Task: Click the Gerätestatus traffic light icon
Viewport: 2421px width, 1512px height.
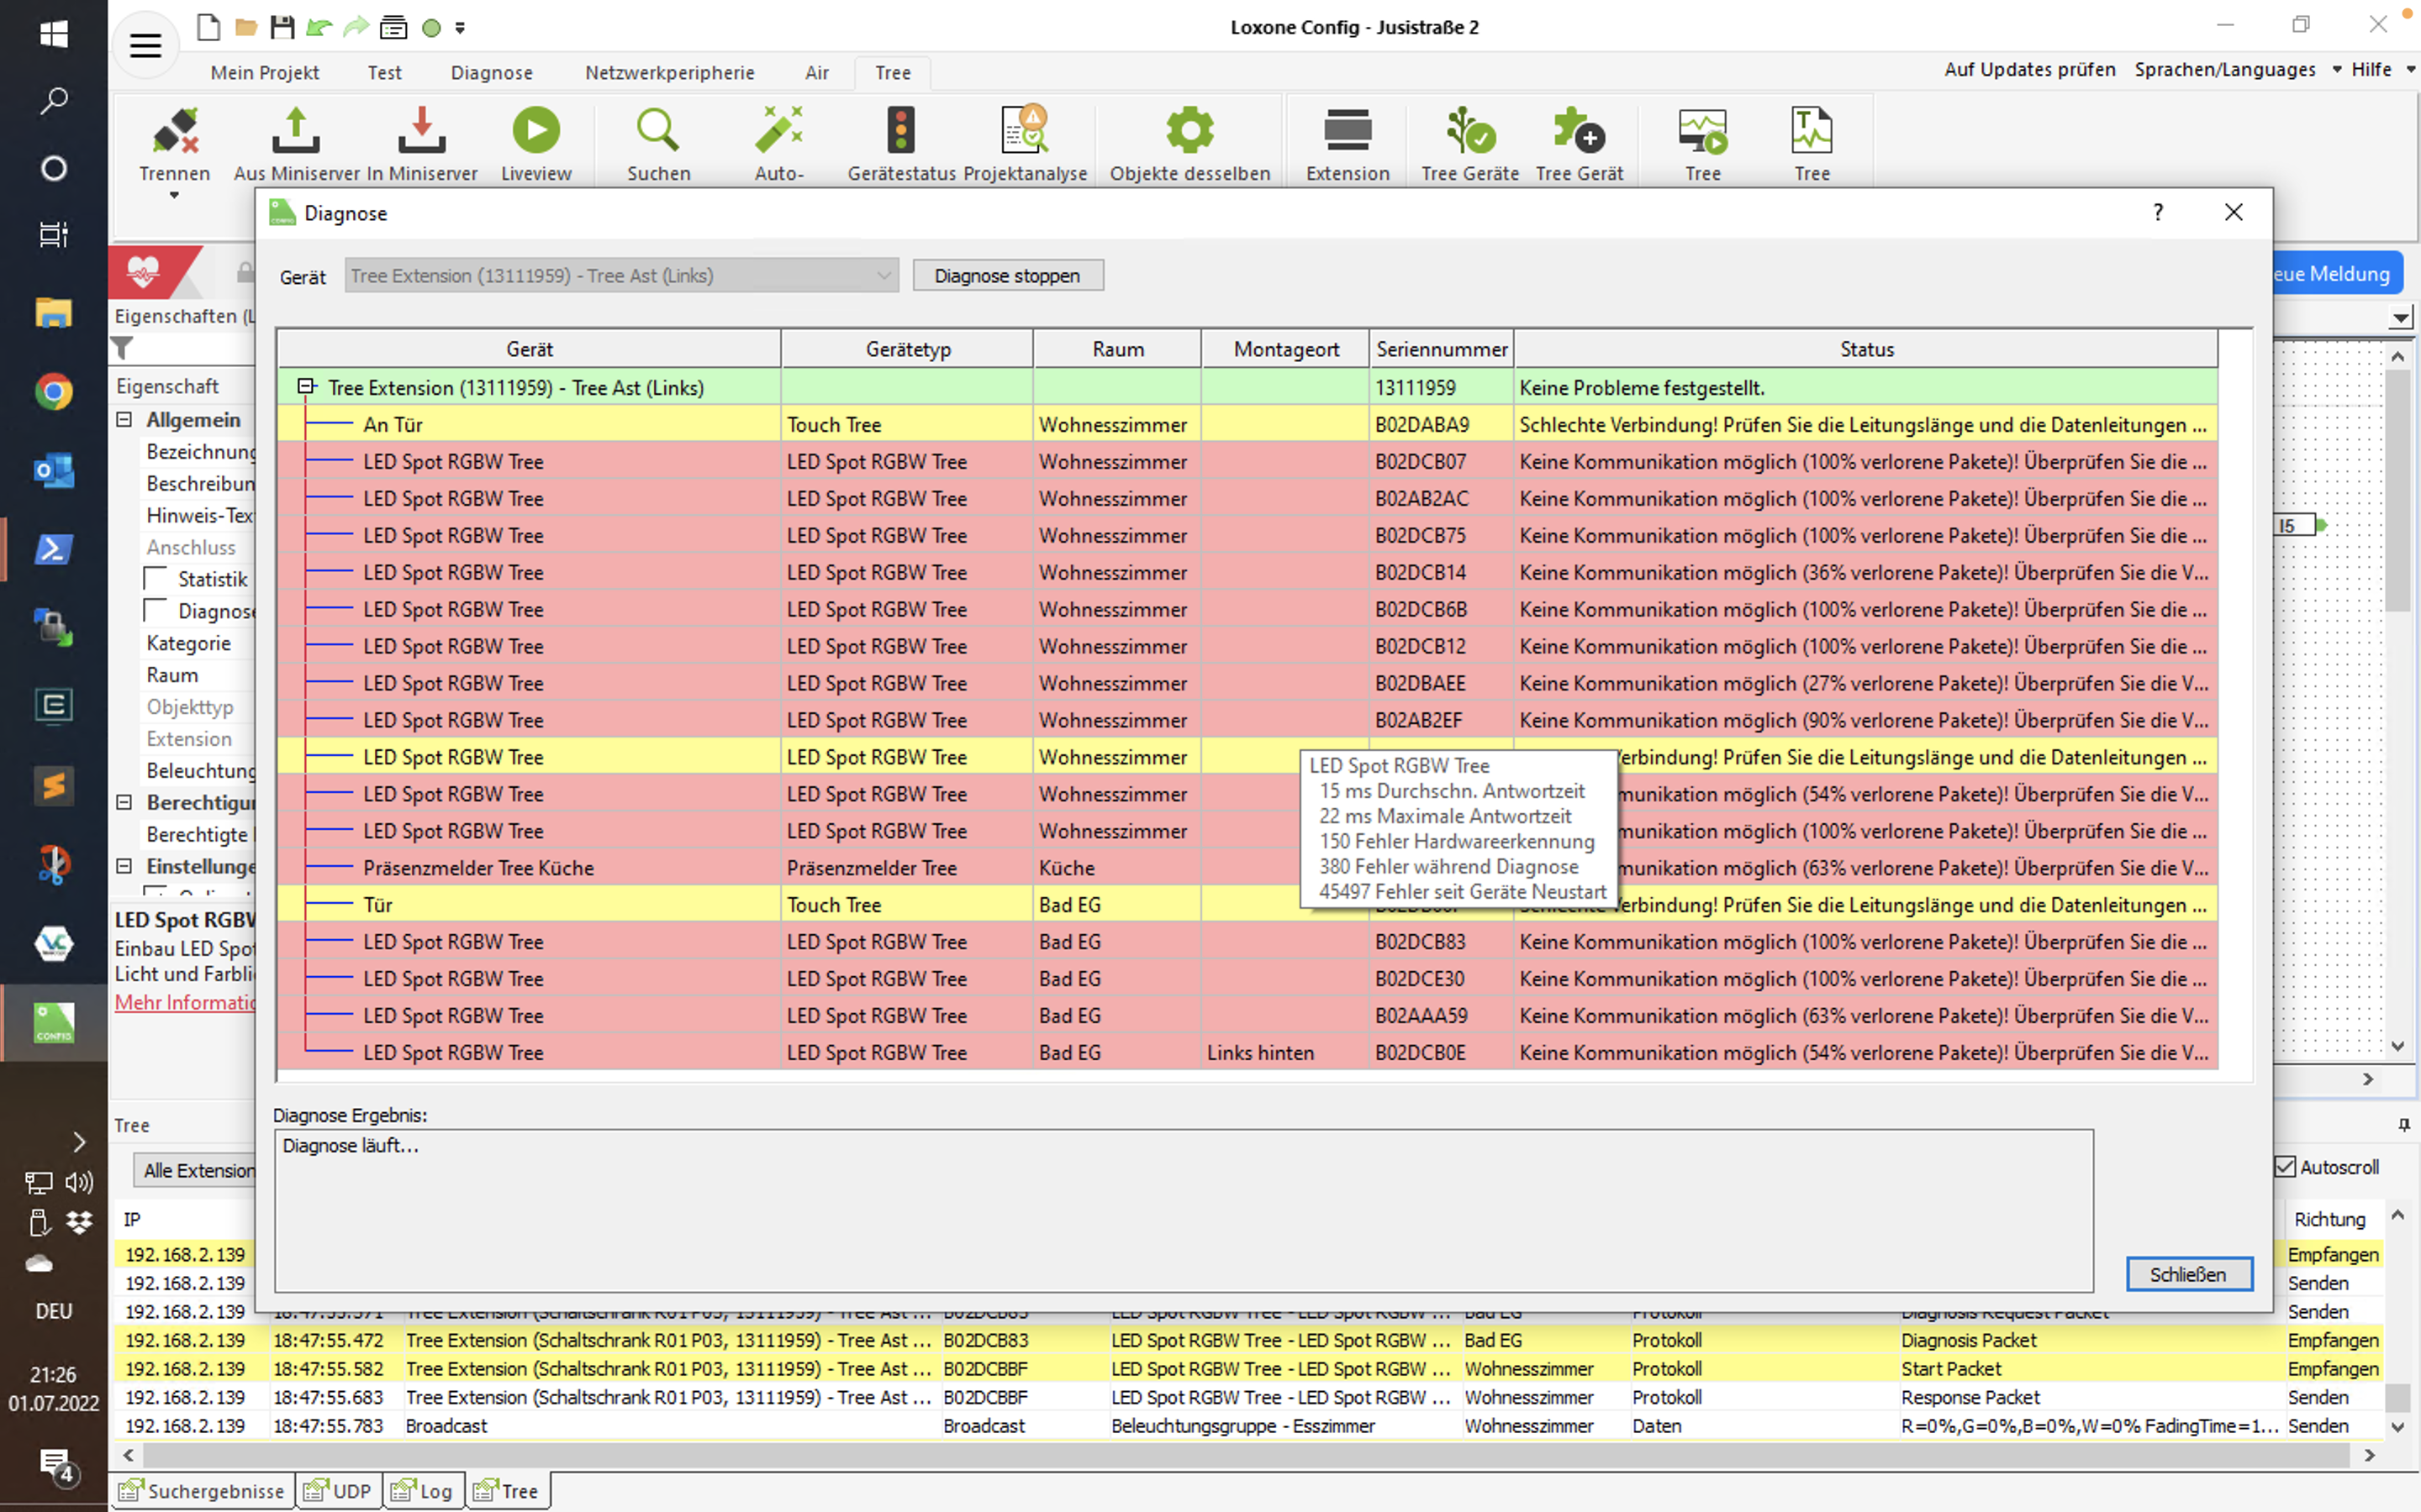Action: (x=900, y=131)
